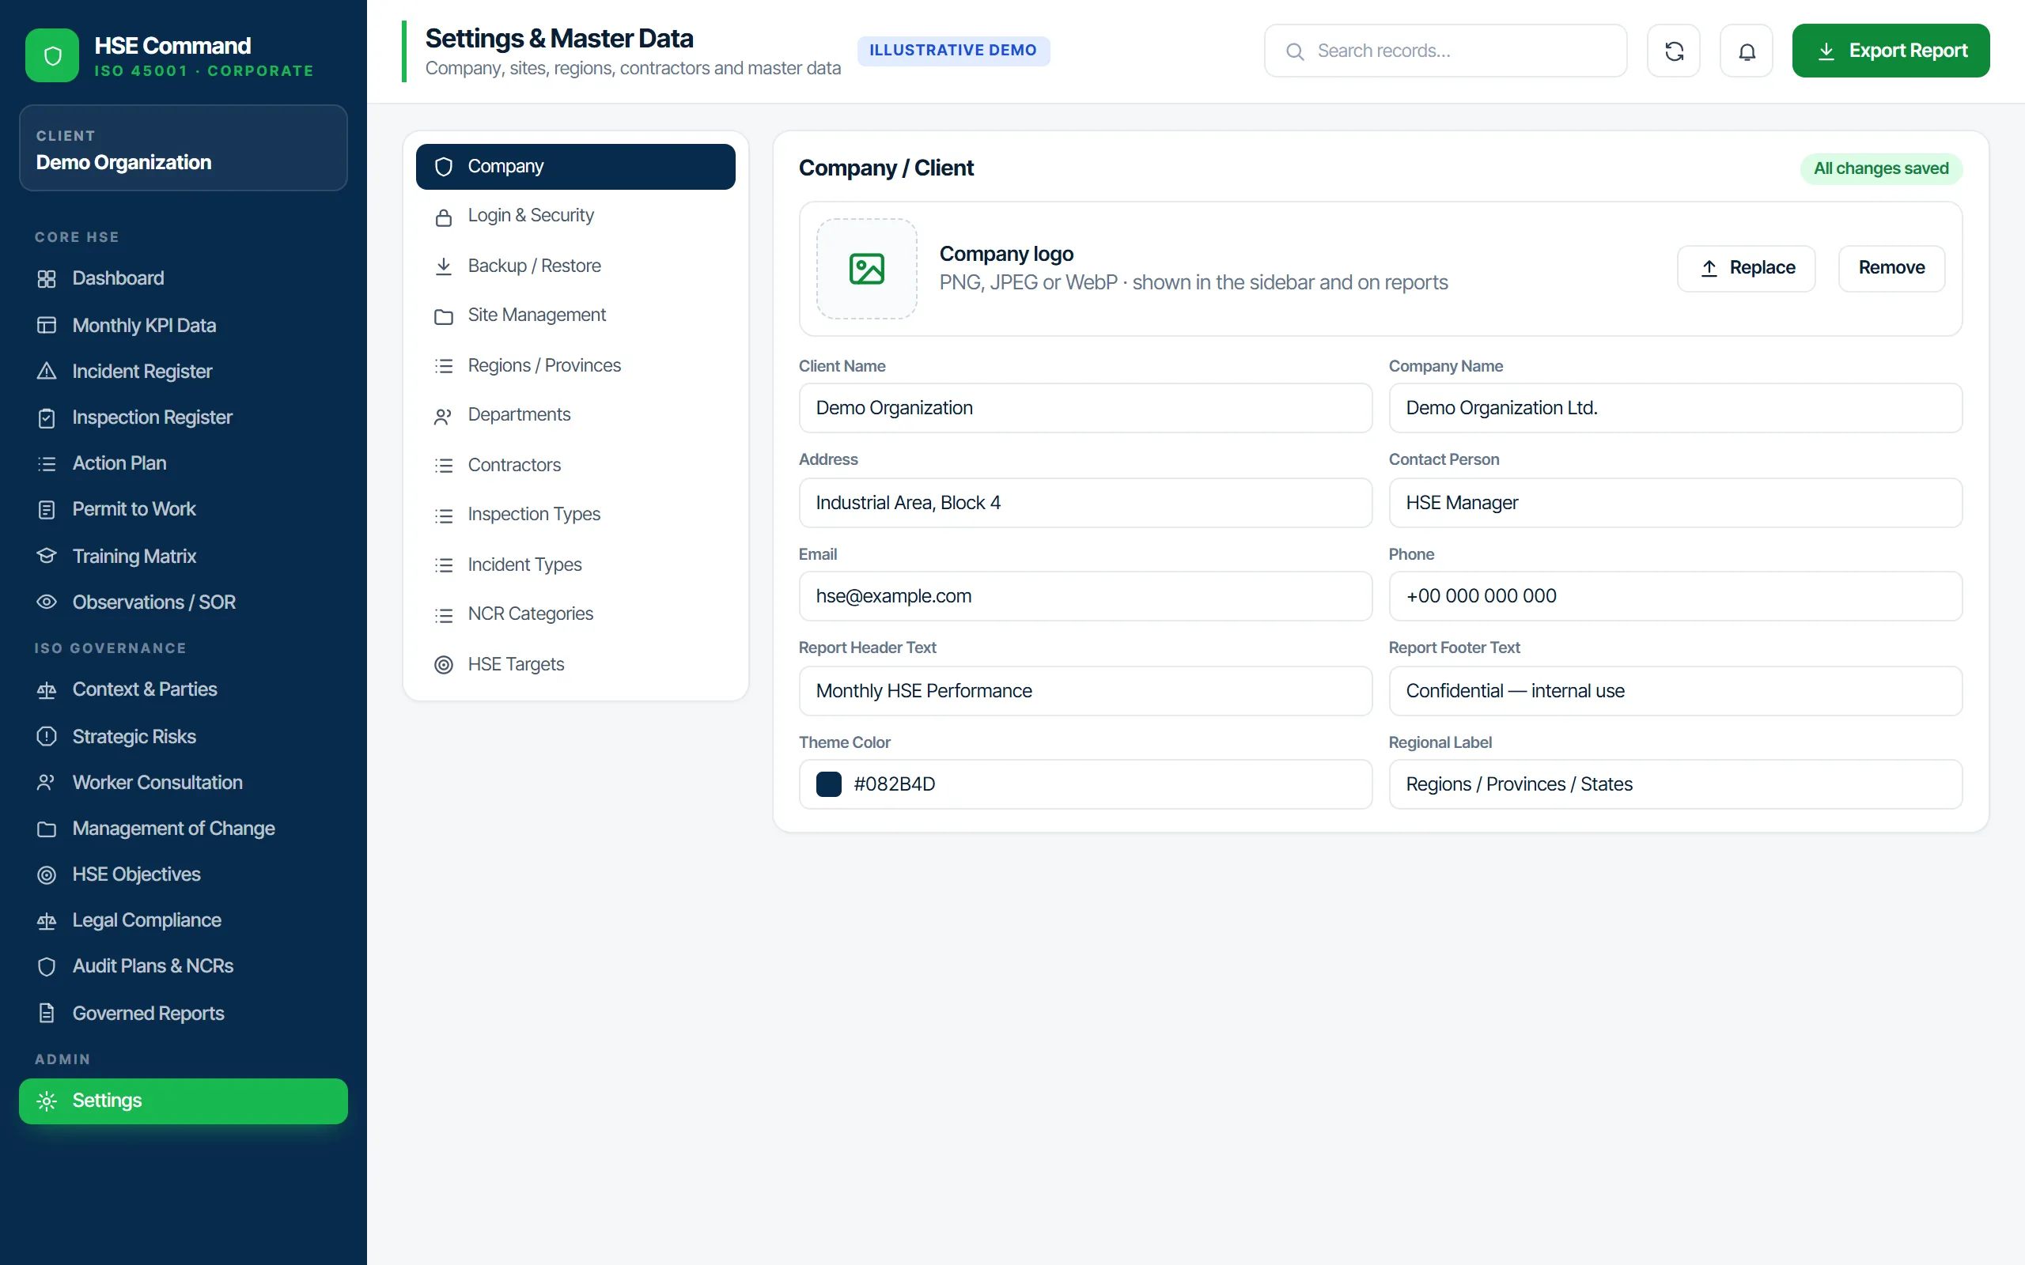Click the Company Name input field
The width and height of the screenshot is (2025, 1265).
(1675, 408)
